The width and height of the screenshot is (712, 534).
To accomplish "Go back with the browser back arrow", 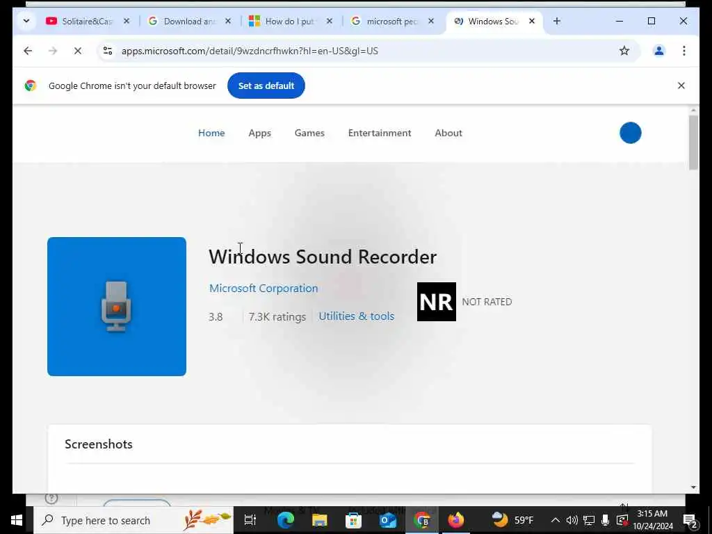I will (x=28, y=51).
